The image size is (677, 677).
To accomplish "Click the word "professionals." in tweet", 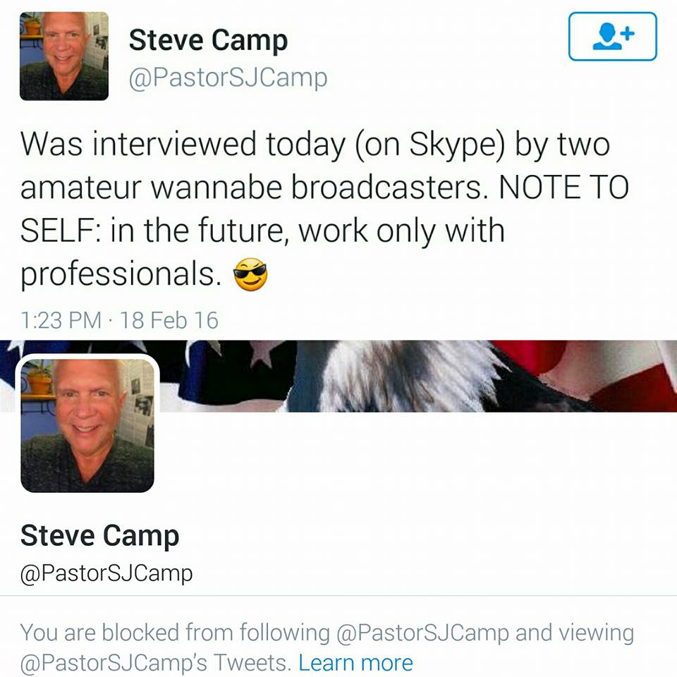I will pyautogui.click(x=121, y=274).
